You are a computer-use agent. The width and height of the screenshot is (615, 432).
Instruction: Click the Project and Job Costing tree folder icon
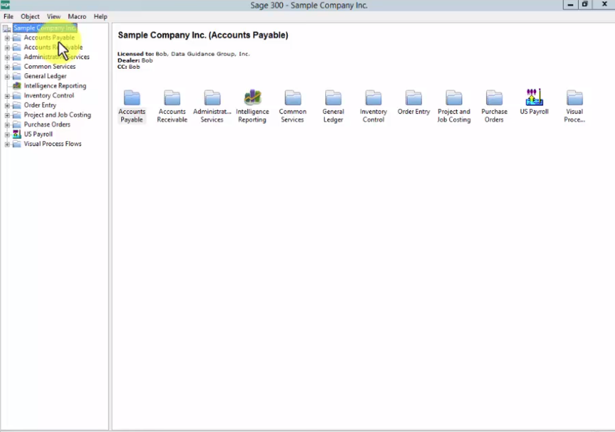click(x=17, y=115)
